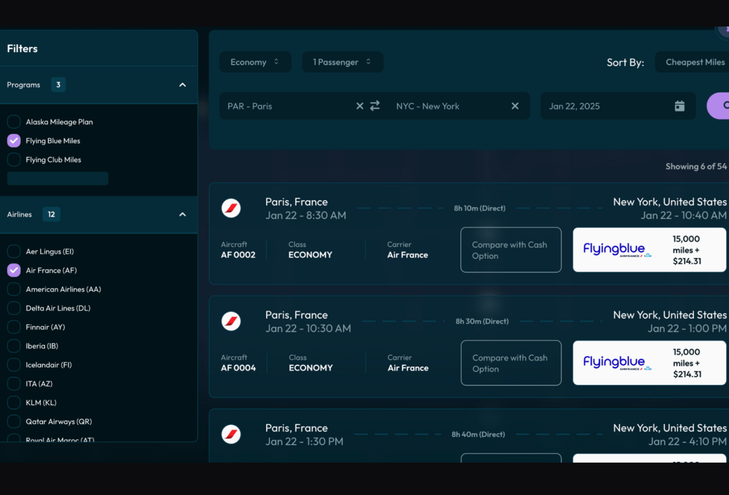Viewport: 729px width, 495px height.
Task: Click Flying Blue logo on AF 0002 card
Action: click(x=617, y=249)
